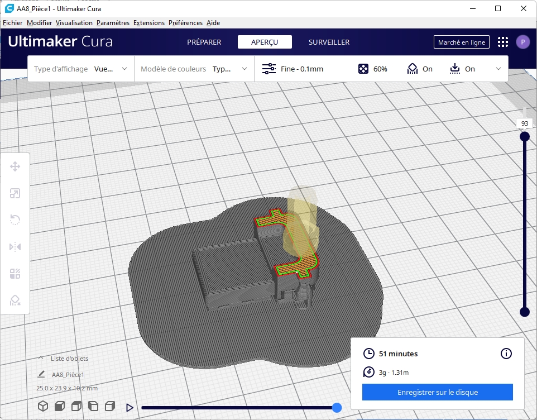Select the Mirror tool icon
The image size is (537, 420).
[15, 247]
